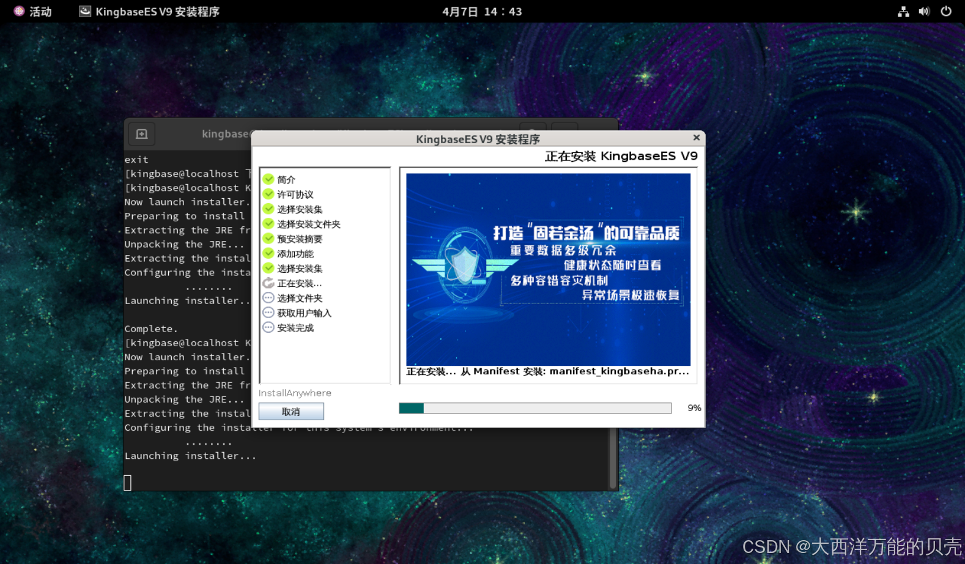This screenshot has height=564, width=965.
Task: Select the 许可协议 step label
Action: [x=295, y=195]
